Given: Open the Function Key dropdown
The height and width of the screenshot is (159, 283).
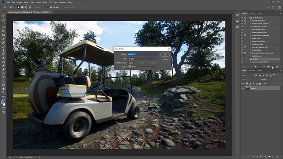Looking at the screenshot, I should pyautogui.click(x=132, y=63).
